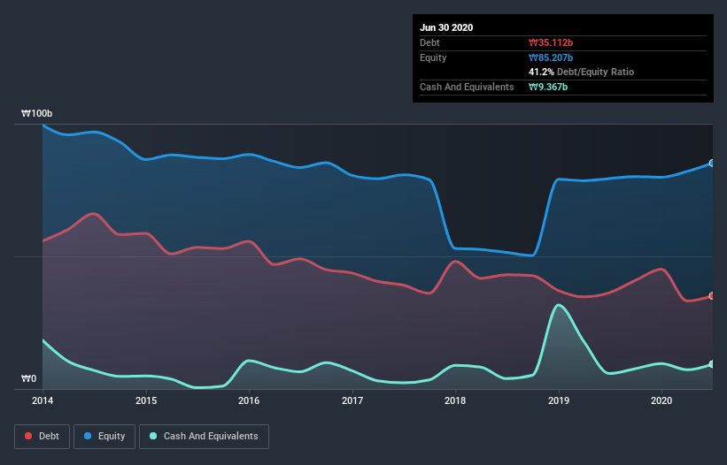Select the teal Cash endpoint marker

[x=712, y=364]
